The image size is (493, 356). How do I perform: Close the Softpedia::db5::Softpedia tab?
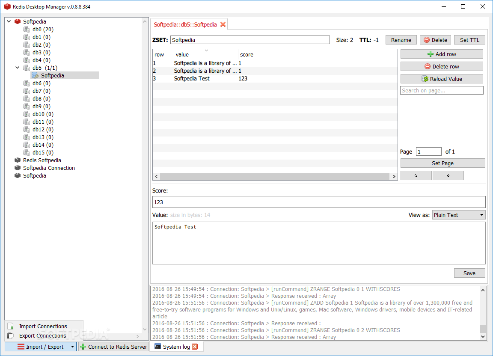click(223, 24)
